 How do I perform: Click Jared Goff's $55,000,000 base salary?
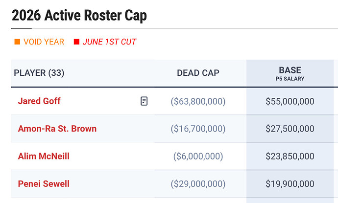tap(290, 102)
